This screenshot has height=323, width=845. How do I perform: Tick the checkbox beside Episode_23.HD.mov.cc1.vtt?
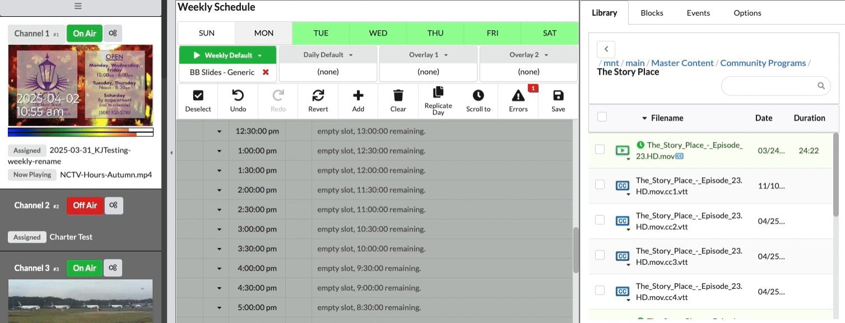(x=600, y=184)
